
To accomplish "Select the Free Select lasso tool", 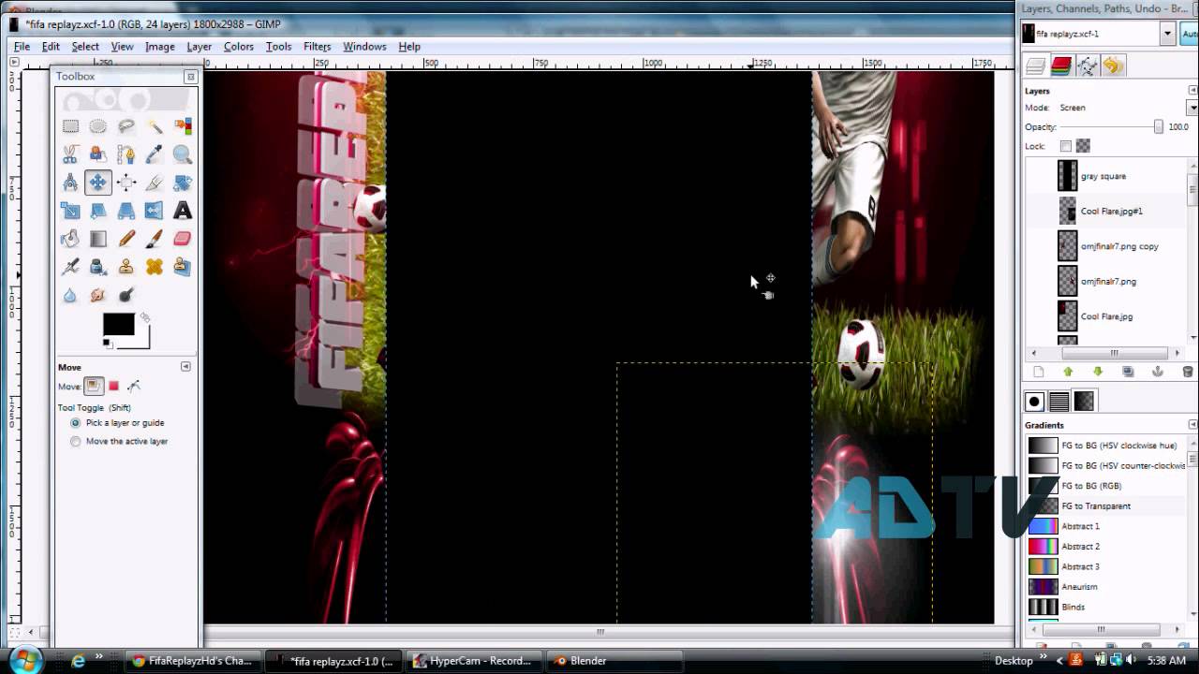I will (x=126, y=126).
